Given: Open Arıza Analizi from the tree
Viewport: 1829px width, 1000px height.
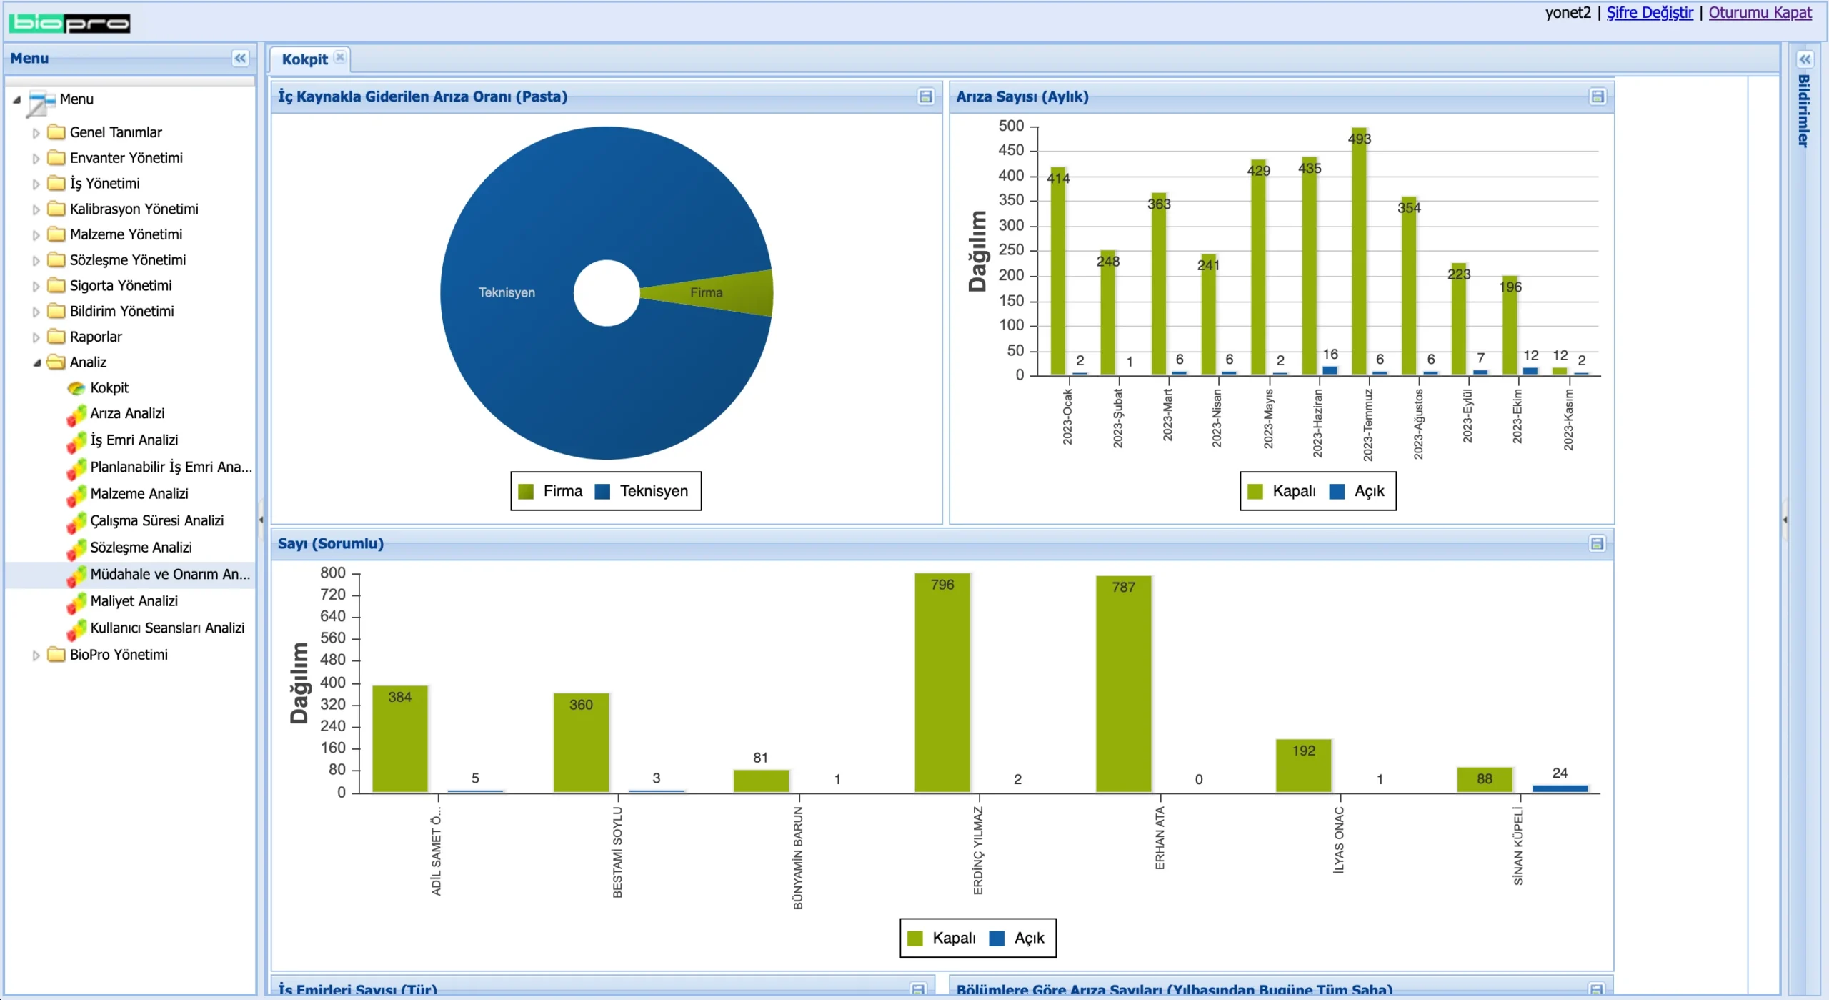Looking at the screenshot, I should [x=126, y=413].
